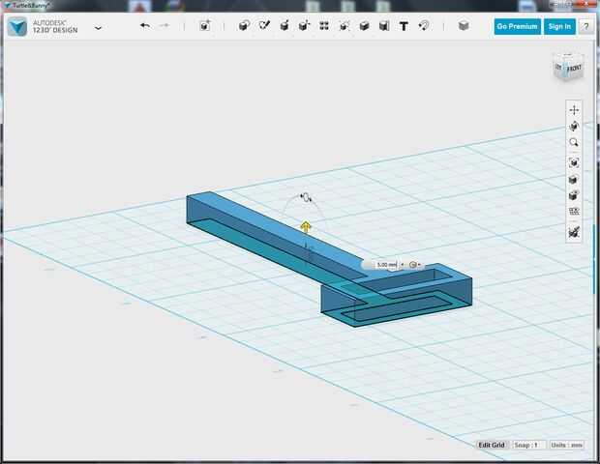Select the Measure tool
This screenshot has width=600, height=464.
pos(384,25)
